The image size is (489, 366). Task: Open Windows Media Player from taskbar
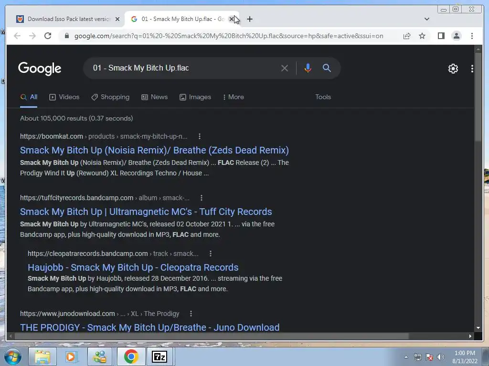[x=71, y=356]
